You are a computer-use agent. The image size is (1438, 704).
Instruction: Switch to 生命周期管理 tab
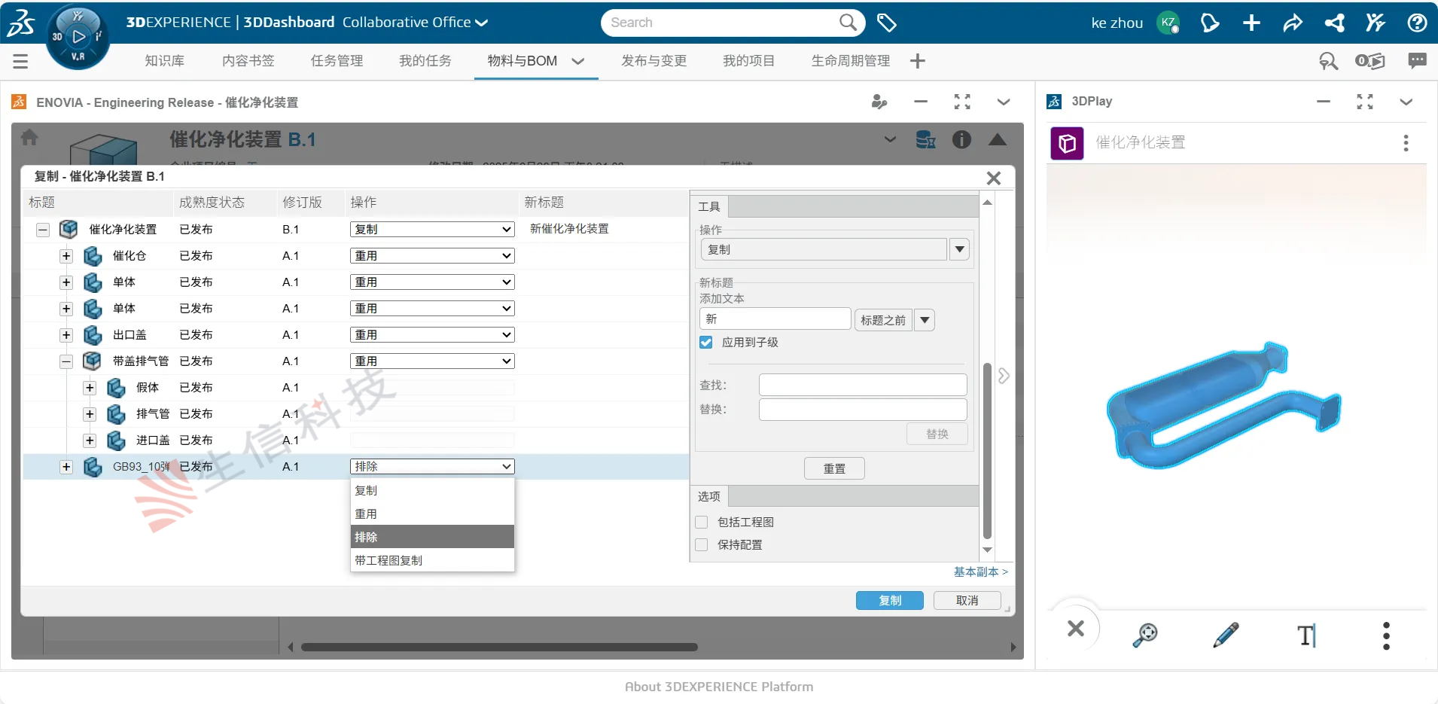(x=851, y=61)
